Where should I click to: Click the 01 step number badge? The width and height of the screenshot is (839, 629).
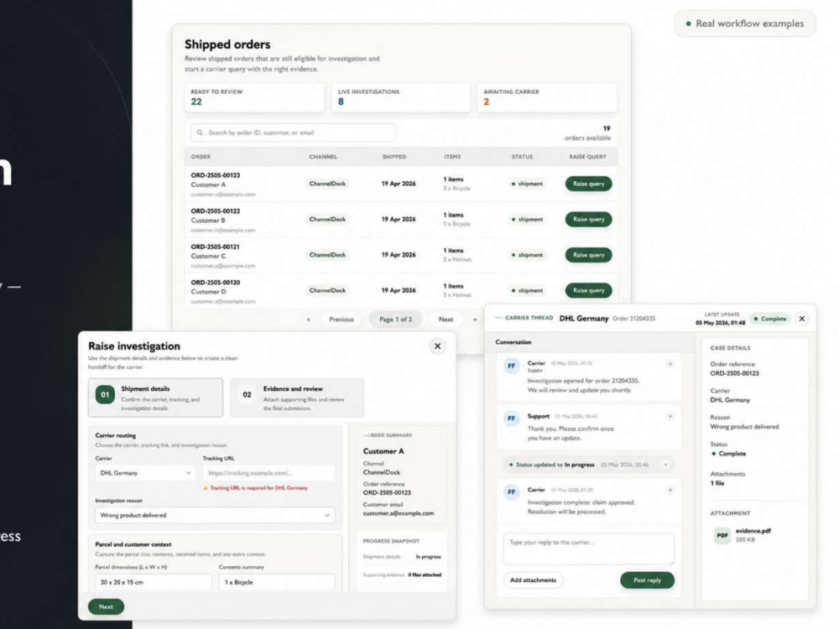tap(105, 395)
